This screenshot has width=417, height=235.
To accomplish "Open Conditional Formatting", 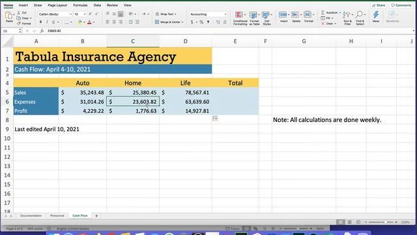I will pos(240,18).
